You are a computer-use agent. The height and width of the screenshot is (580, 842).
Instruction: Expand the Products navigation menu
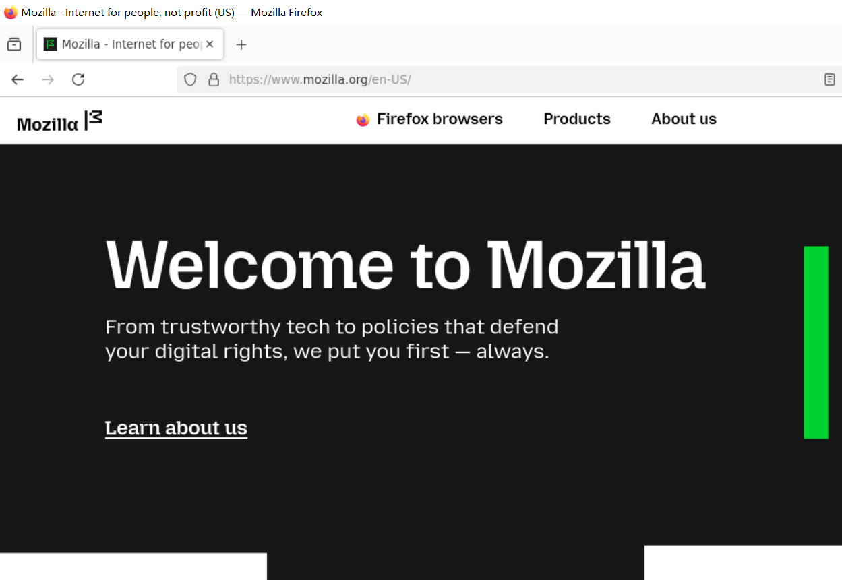click(x=577, y=119)
